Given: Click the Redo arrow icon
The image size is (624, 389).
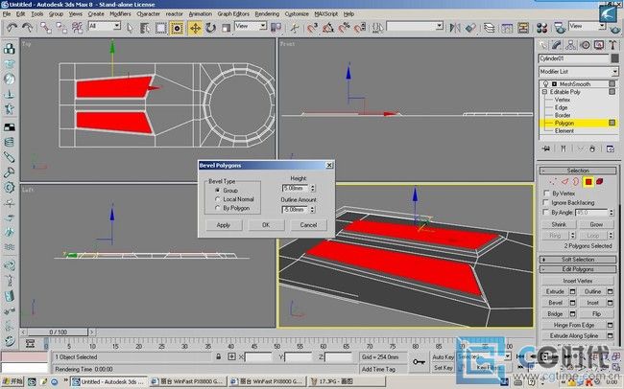Looking at the screenshot, I should (x=28, y=28).
